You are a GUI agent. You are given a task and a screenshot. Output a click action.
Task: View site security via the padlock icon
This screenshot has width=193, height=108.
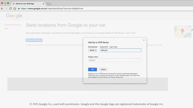(x=19, y=8)
